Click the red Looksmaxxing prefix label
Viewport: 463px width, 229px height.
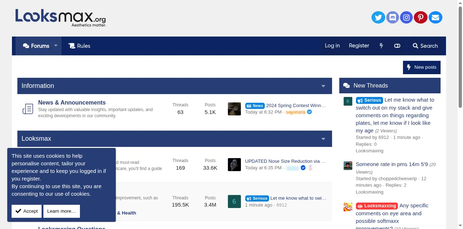[377, 206]
